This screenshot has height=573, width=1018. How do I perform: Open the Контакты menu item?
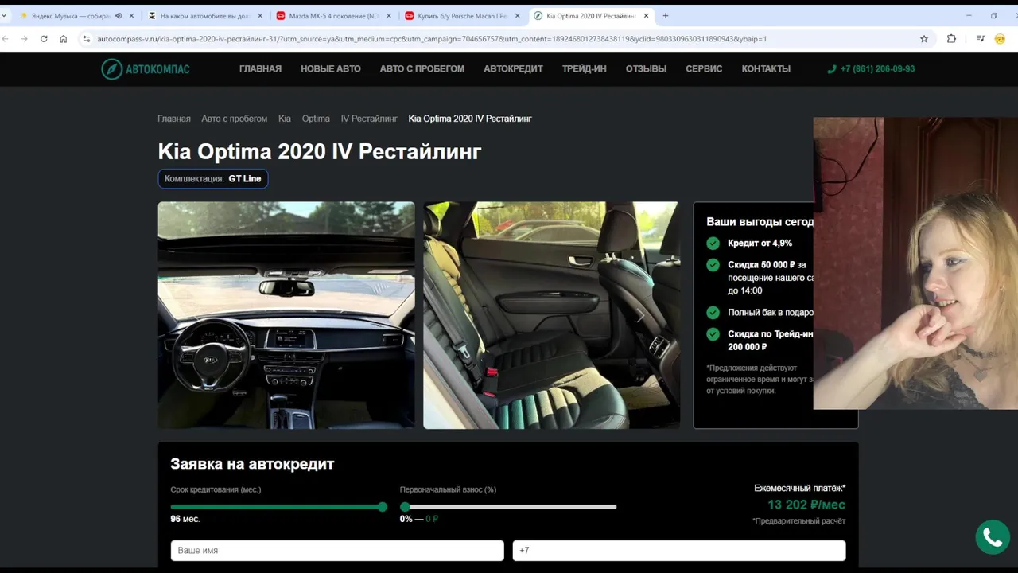pos(766,69)
